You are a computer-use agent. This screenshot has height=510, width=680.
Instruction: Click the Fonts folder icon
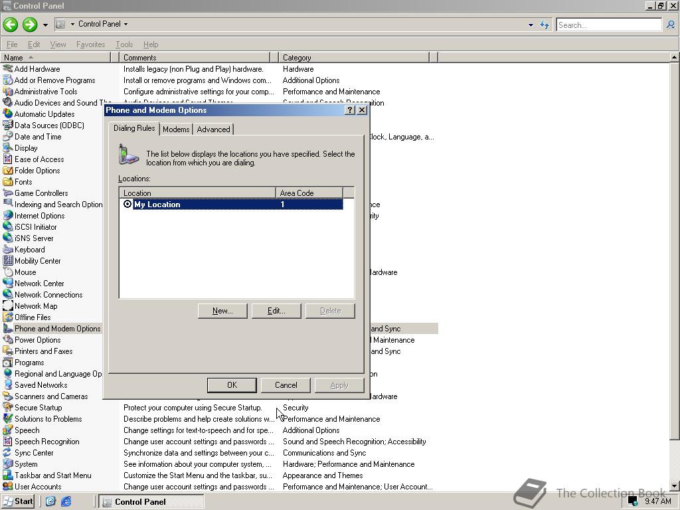8,181
